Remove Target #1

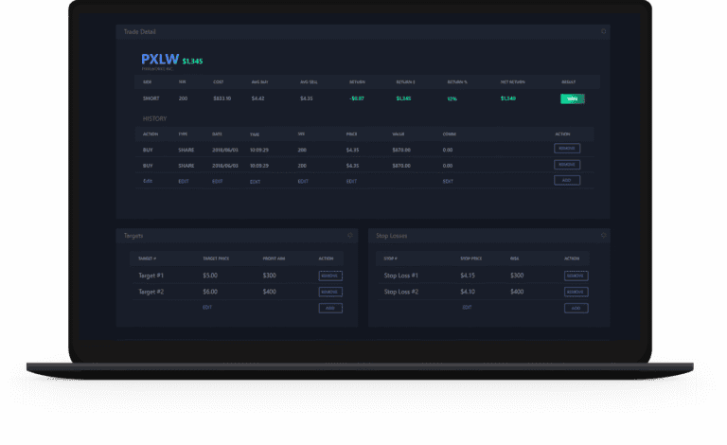tap(330, 276)
